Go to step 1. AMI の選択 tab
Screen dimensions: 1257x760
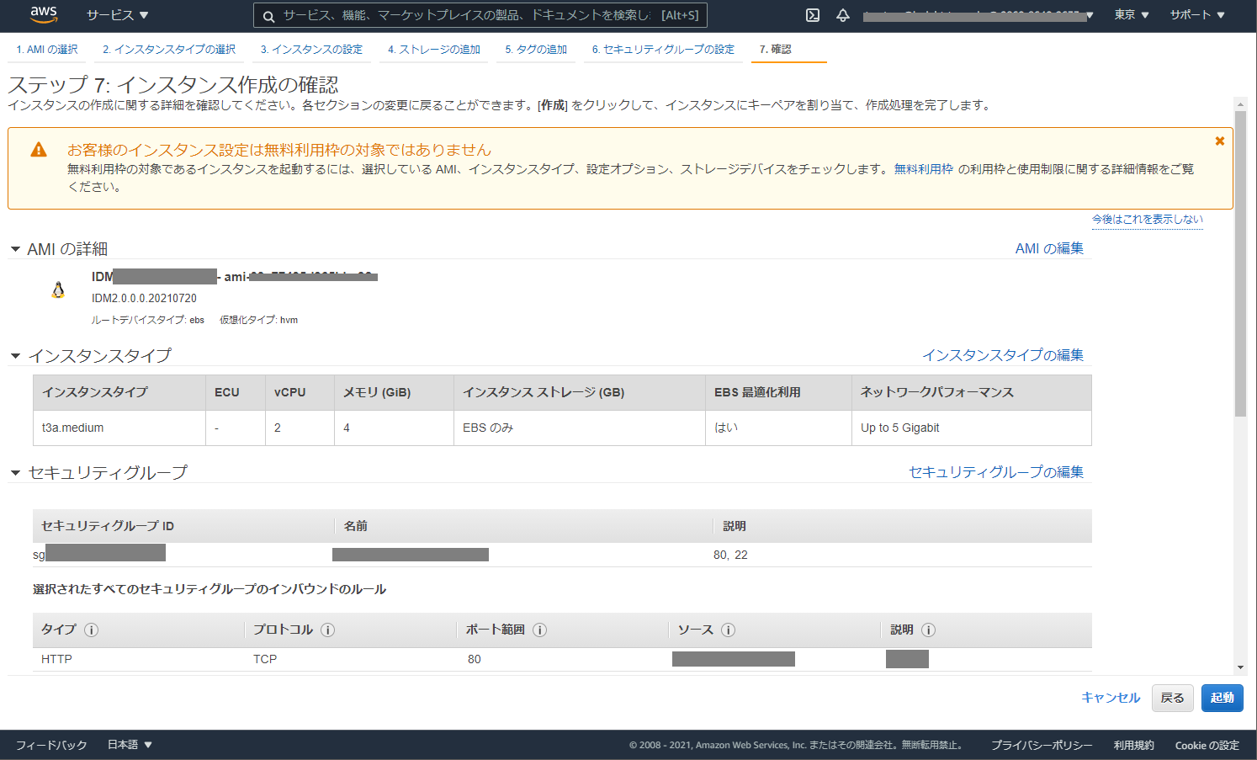[x=47, y=50]
